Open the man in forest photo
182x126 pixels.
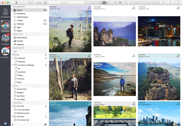[70, 79]
